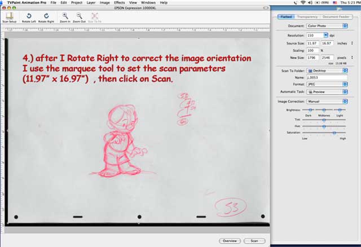Click the New Size width field 1796
This screenshot has height=247, width=361.
(312, 58)
